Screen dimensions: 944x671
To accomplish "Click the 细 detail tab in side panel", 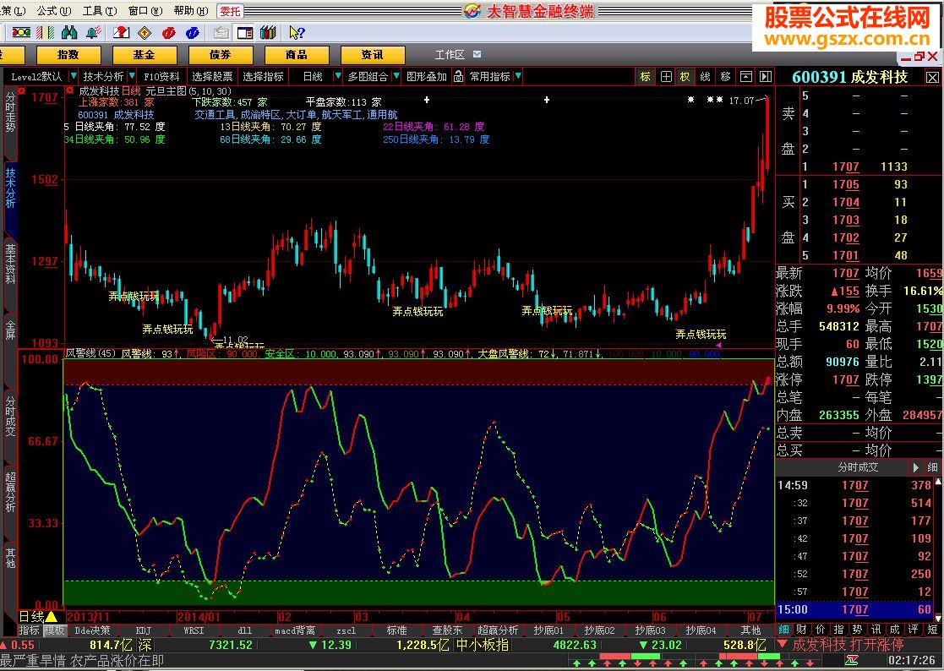I will coord(784,630).
